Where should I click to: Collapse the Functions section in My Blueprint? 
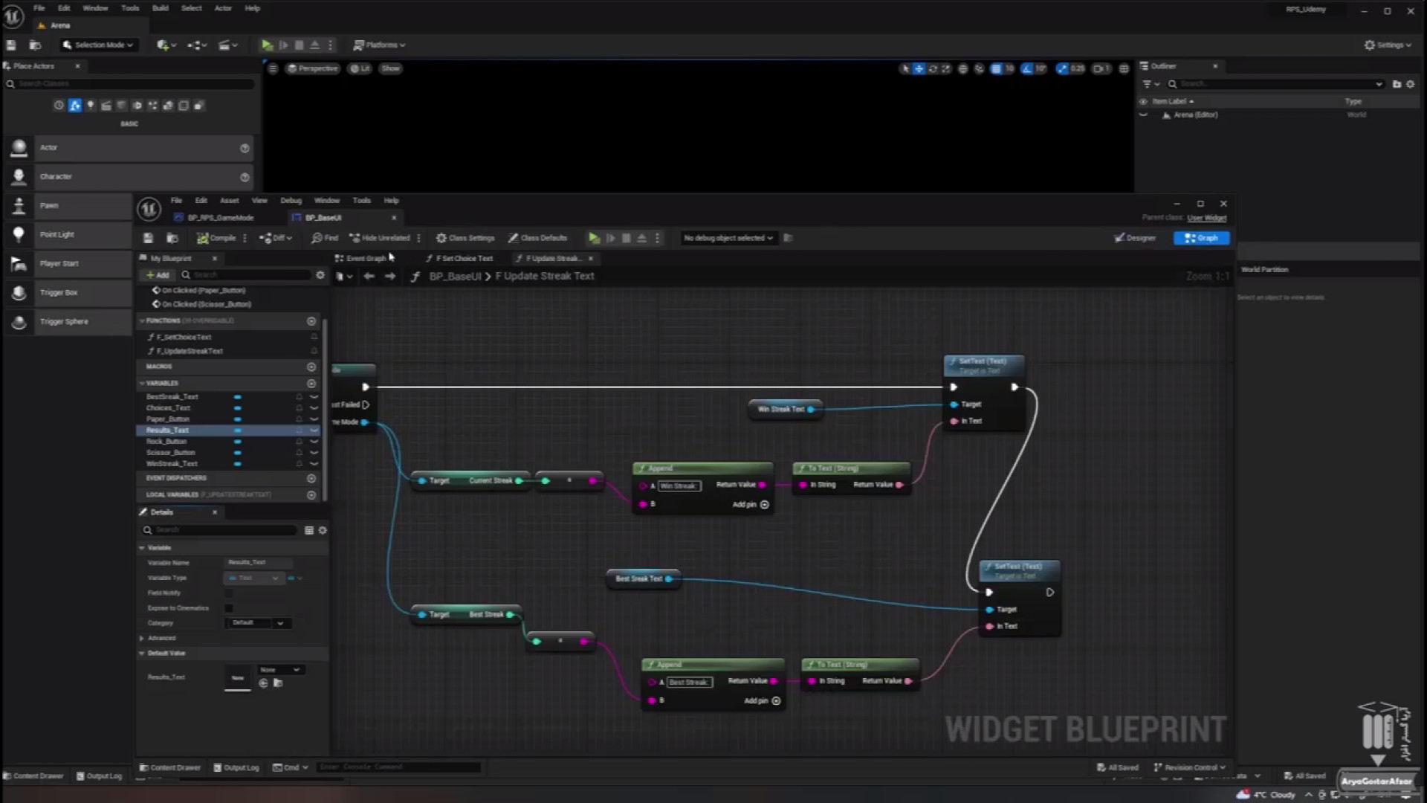pyautogui.click(x=142, y=321)
